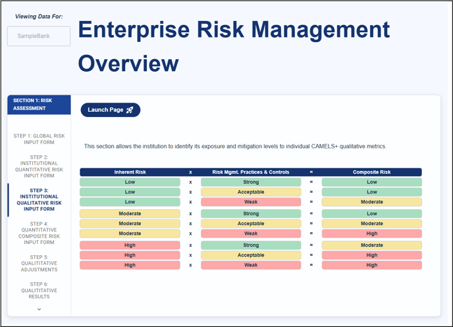Select Step 3: Institutional Qualitative Risk Input Form
This screenshot has width=453, height=327.
(x=39, y=200)
